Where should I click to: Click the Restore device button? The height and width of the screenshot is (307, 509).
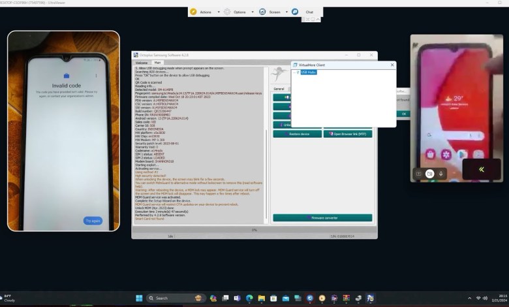298,134
